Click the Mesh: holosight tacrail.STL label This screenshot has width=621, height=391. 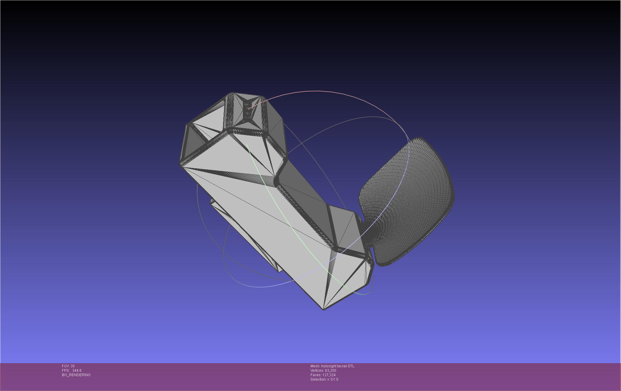tap(332, 366)
